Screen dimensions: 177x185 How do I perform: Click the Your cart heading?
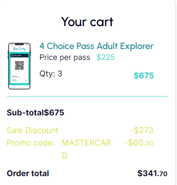click(x=87, y=22)
